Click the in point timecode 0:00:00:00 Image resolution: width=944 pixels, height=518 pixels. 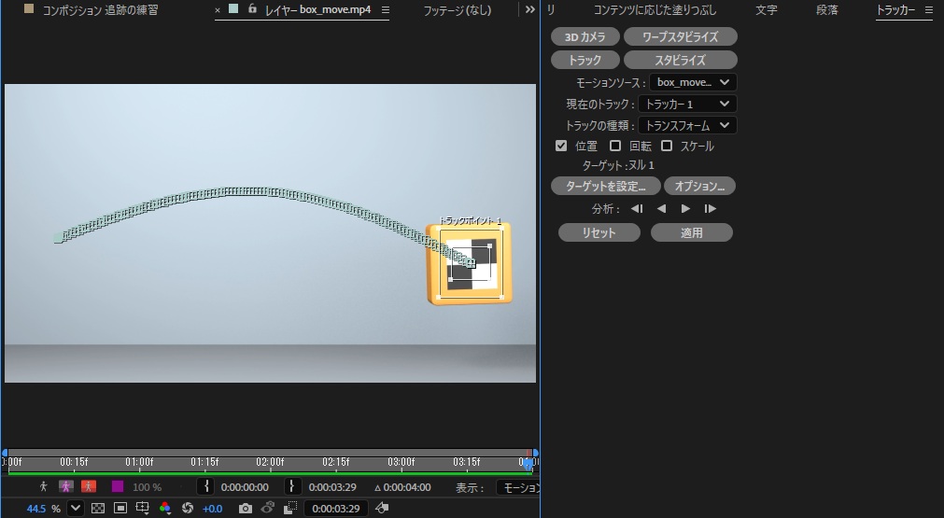[x=245, y=487]
